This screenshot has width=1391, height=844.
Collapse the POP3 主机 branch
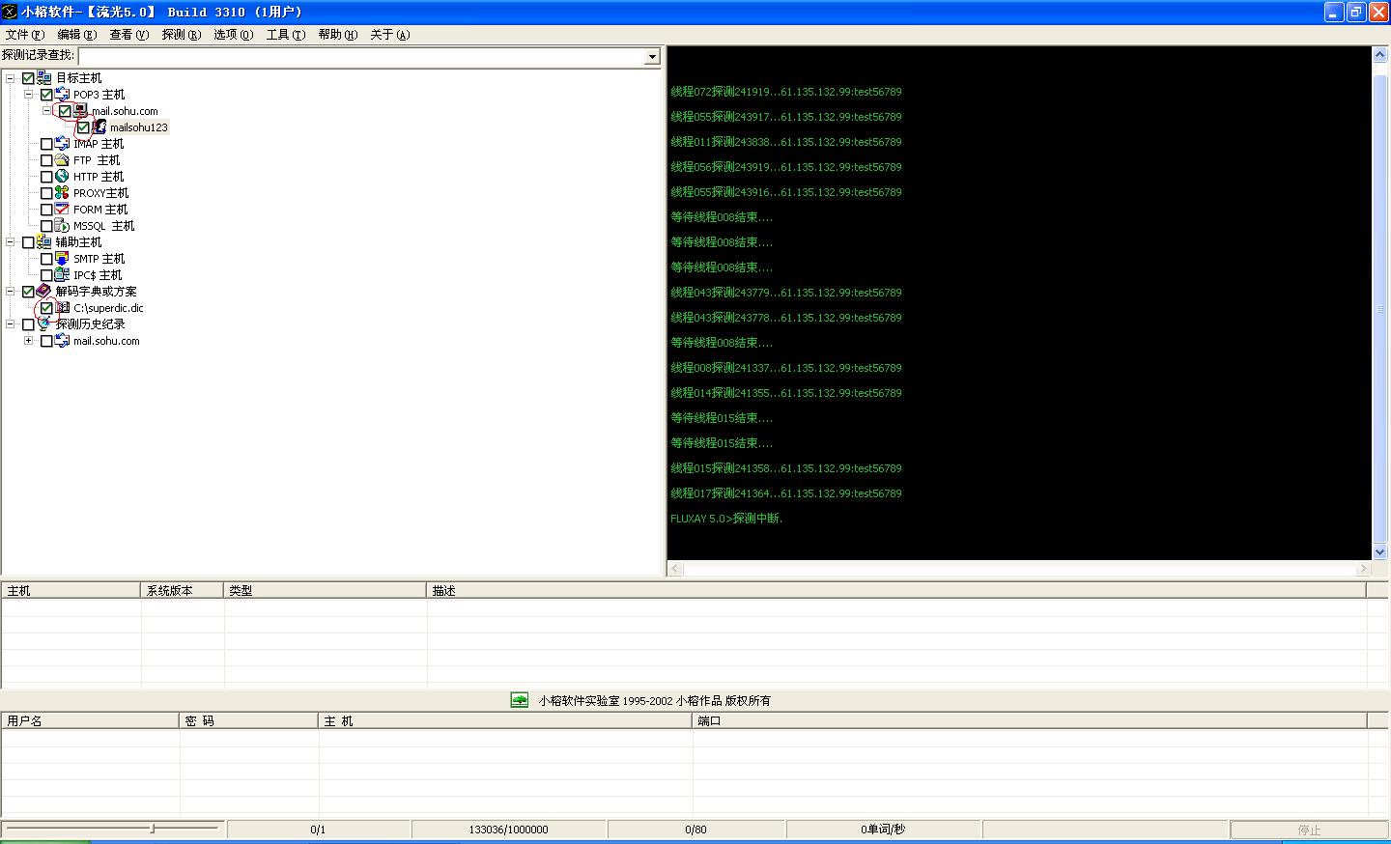click(28, 95)
